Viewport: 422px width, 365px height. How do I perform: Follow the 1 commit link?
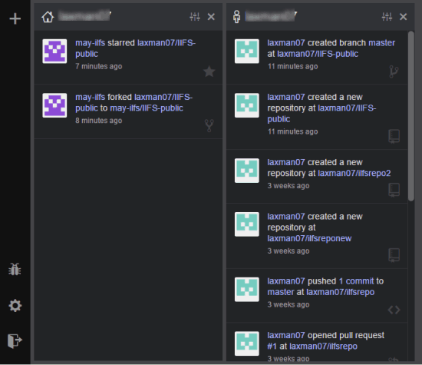356,281
